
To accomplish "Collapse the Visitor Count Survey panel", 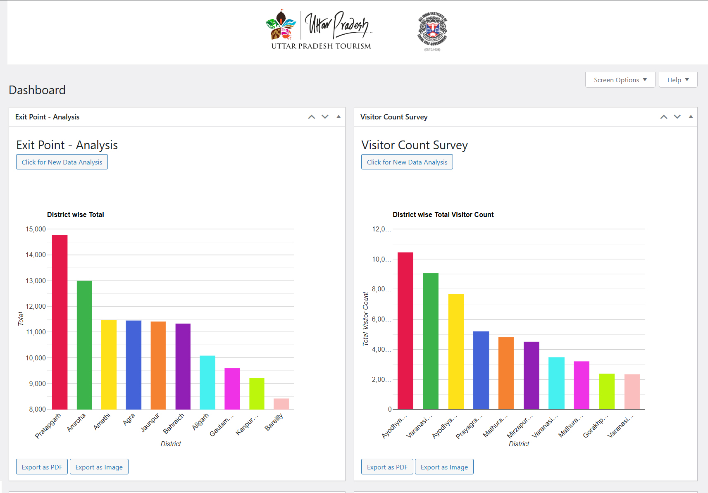I will point(691,117).
